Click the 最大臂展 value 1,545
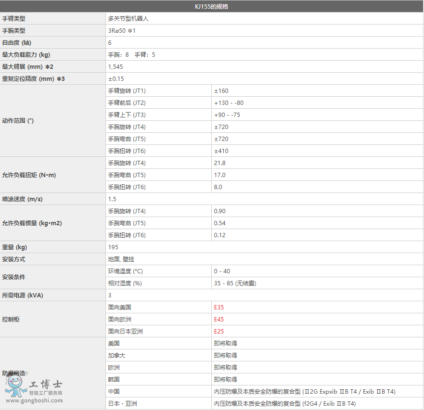 pos(116,67)
